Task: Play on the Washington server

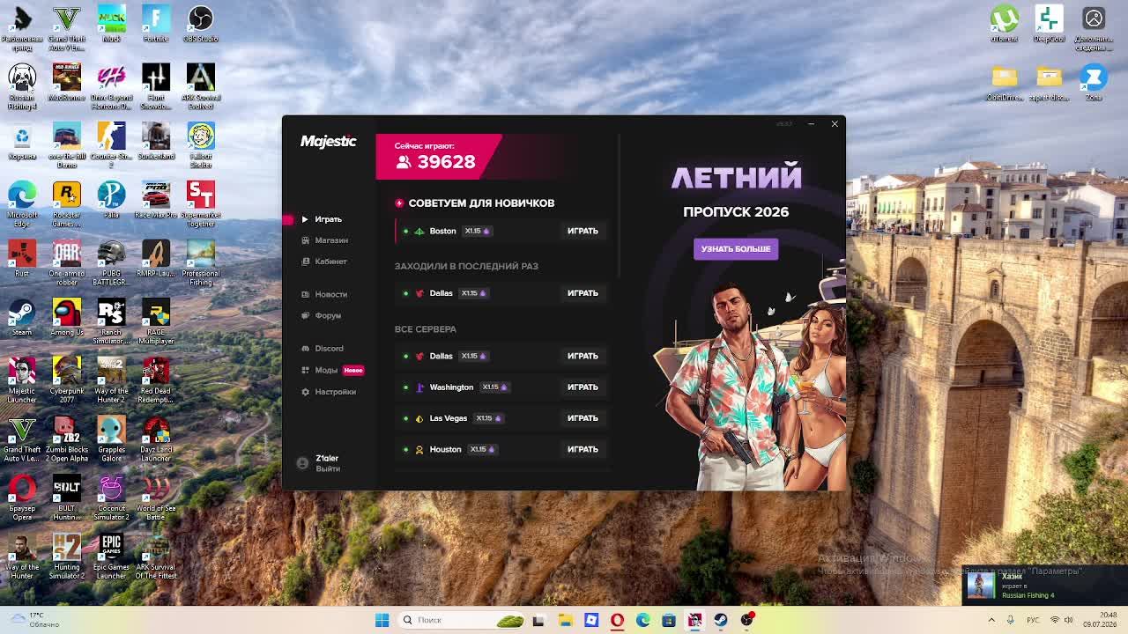Action: pos(583,387)
